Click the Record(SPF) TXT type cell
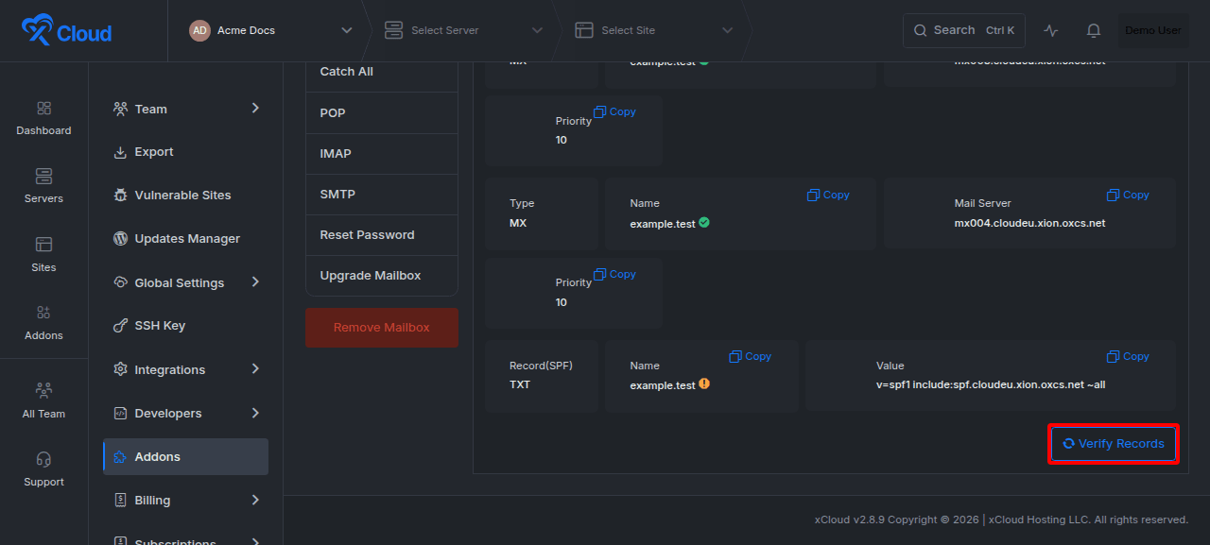This screenshot has width=1210, height=545. (542, 376)
